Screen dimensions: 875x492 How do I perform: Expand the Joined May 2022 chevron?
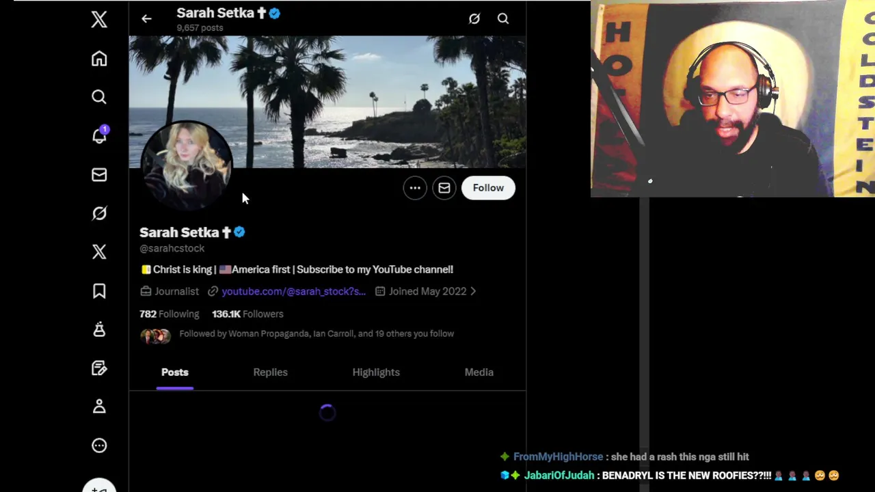(472, 291)
